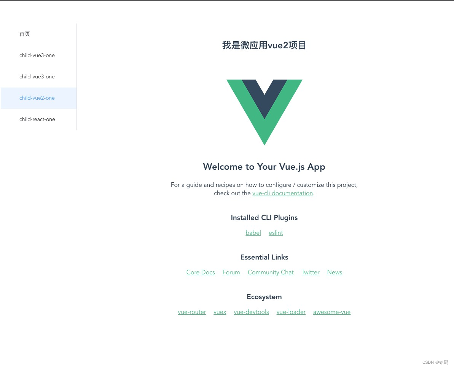Click the Vue logo image
Image resolution: width=454 pixels, height=368 pixels.
264,112
